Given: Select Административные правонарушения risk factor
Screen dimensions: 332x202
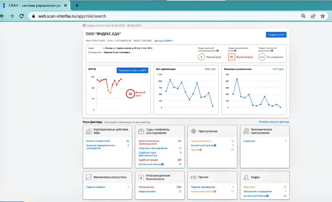Looking at the screenshot, I should [149, 142].
